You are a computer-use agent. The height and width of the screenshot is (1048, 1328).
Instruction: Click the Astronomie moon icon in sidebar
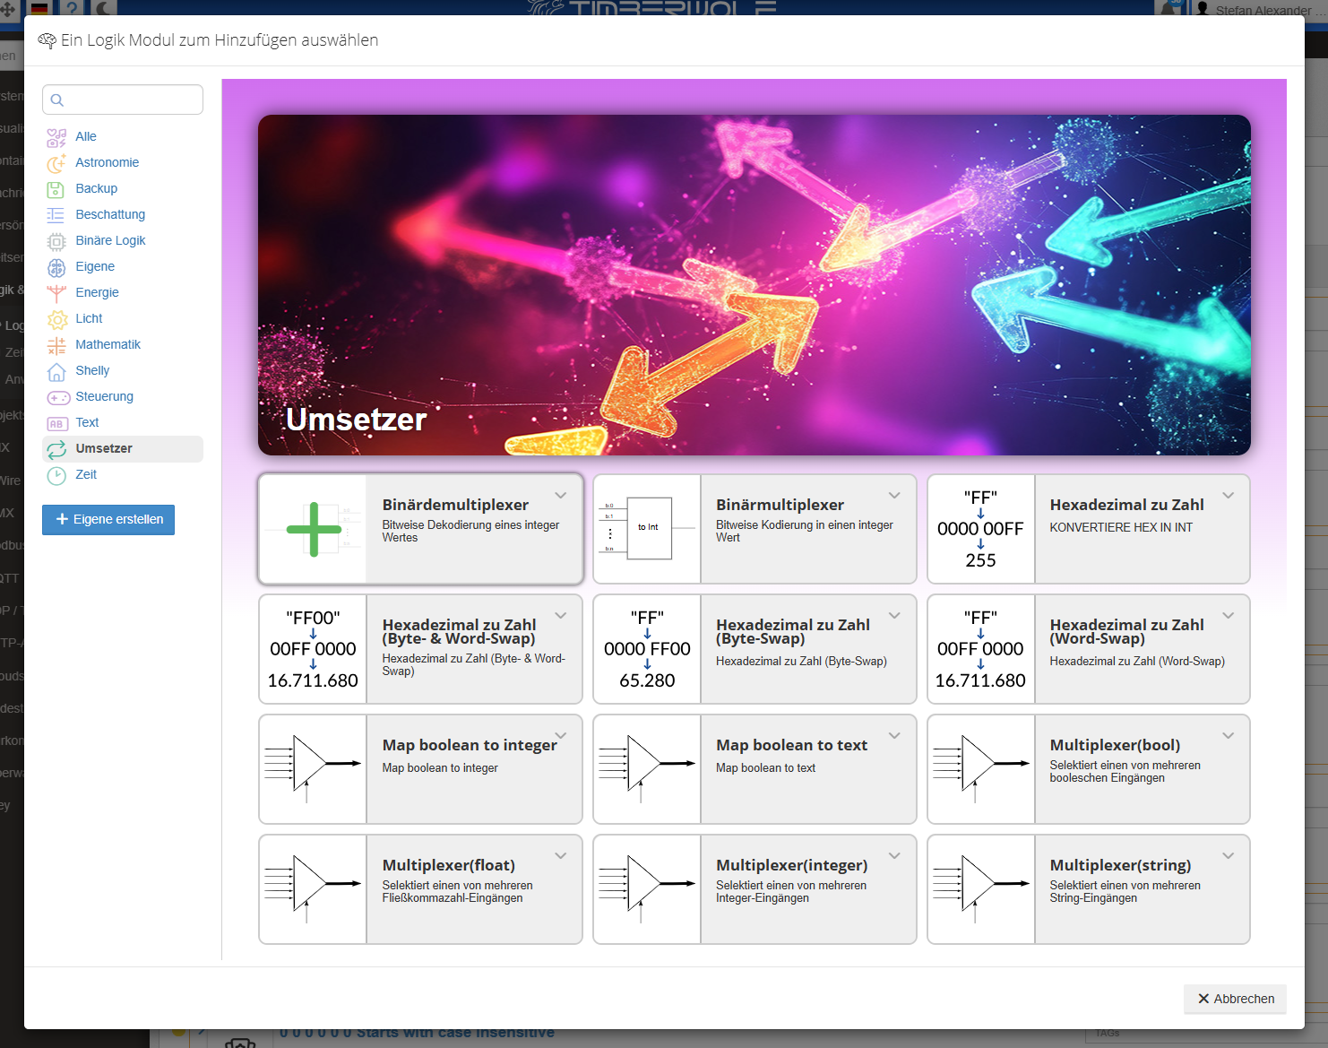click(x=56, y=163)
